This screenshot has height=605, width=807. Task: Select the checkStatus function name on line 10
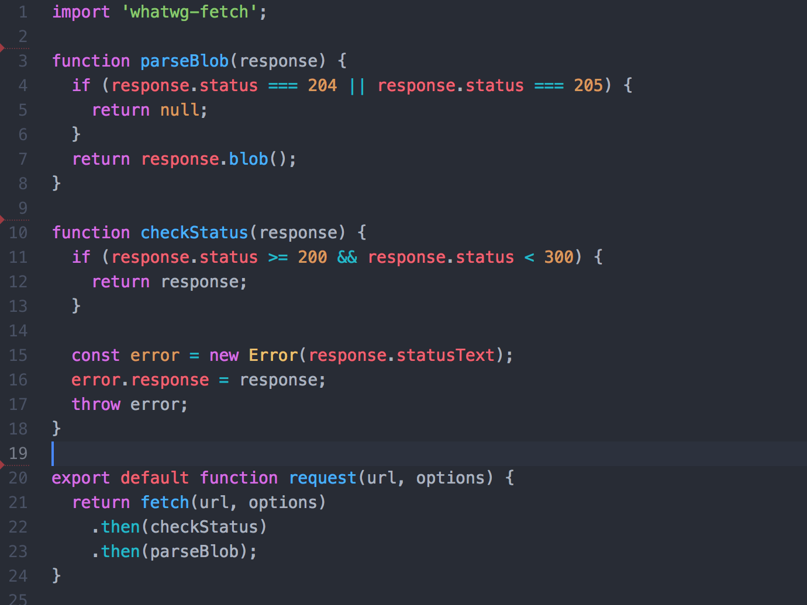(x=194, y=232)
